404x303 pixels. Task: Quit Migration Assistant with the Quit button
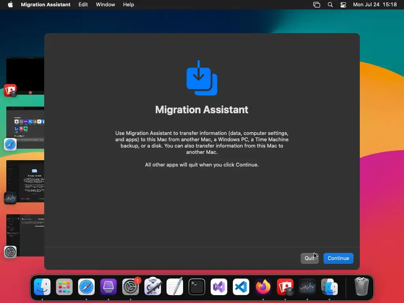(309, 258)
